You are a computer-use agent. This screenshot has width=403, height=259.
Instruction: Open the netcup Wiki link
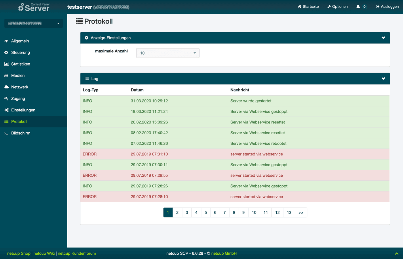44,254
